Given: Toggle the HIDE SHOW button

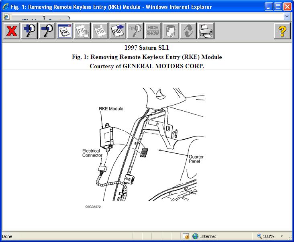Looking at the screenshot, I should (153, 31).
